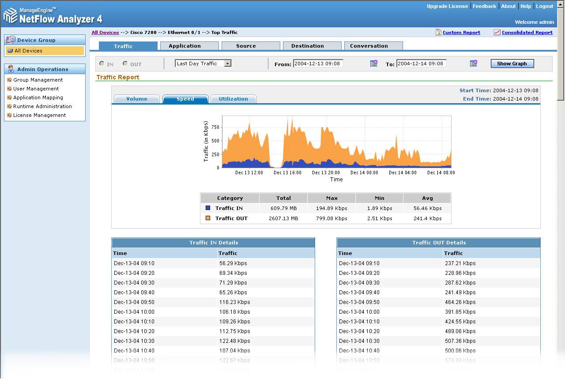
Task: Click the Traffic OUT orange legend swatch
Action: pyautogui.click(x=208, y=218)
